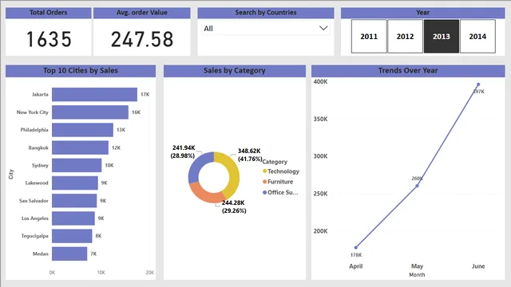
Task: Click the 348.62K (41.76%) data label
Action: point(250,155)
